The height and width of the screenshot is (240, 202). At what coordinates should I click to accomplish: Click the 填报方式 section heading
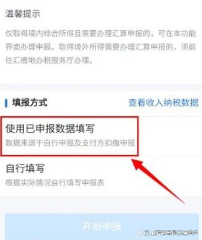(x=30, y=102)
